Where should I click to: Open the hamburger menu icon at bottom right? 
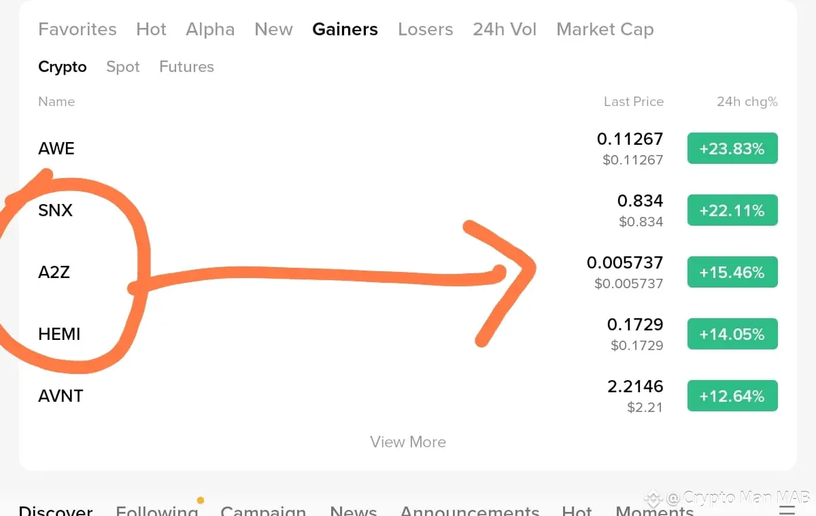(787, 510)
